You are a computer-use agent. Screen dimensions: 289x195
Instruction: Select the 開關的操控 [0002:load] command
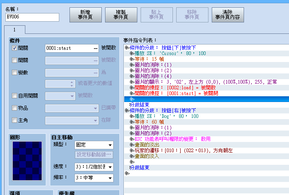click(206, 88)
